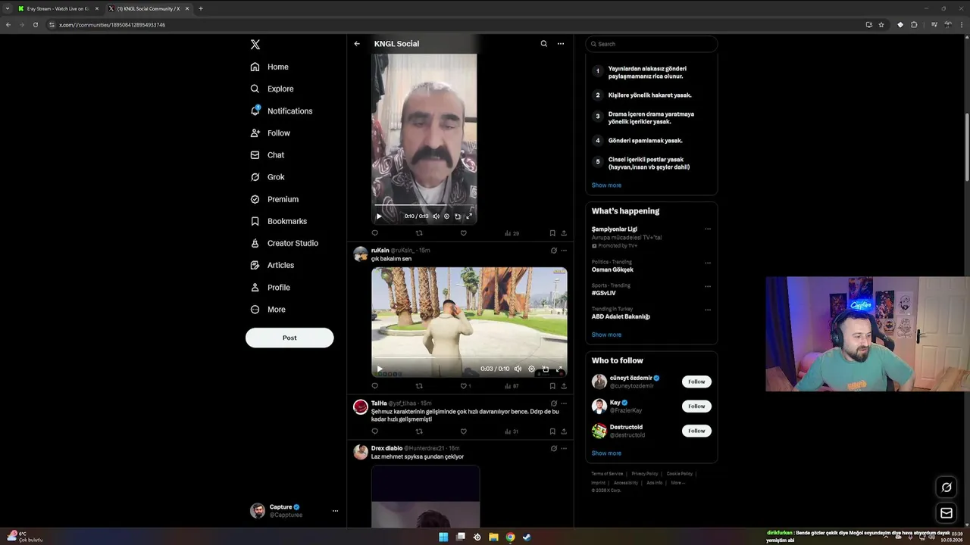The image size is (970, 545).
Task: Bookmark TalHa's post
Action: tap(552, 431)
